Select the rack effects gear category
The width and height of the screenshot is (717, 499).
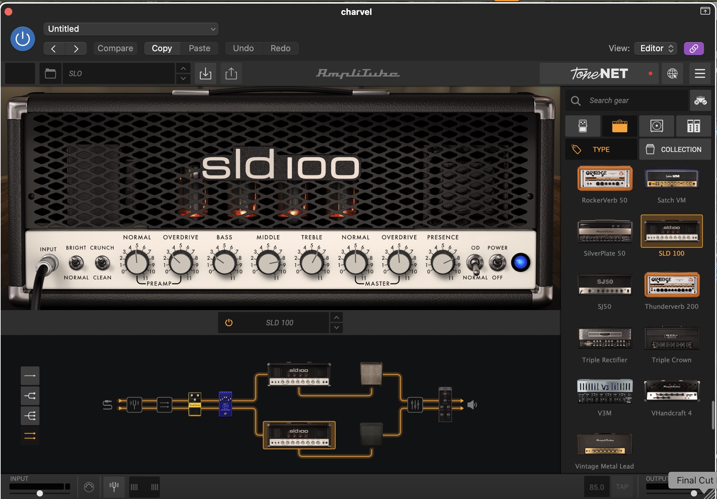[x=694, y=126]
